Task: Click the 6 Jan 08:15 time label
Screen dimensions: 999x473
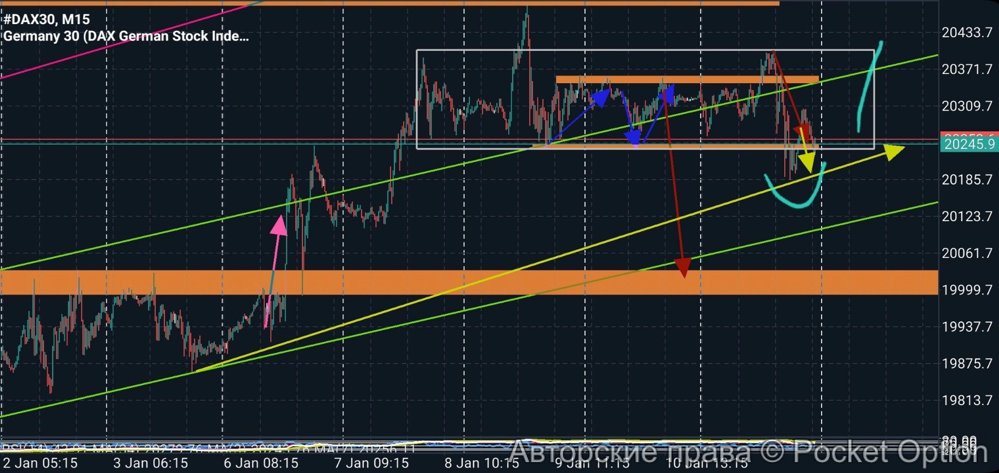Action: (261, 463)
